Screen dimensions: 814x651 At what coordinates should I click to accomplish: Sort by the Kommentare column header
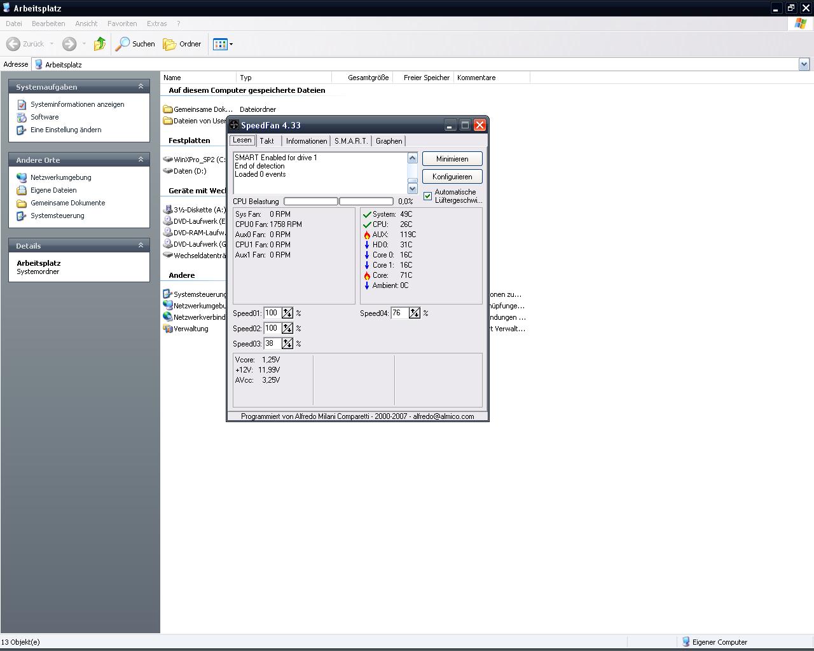[492, 78]
